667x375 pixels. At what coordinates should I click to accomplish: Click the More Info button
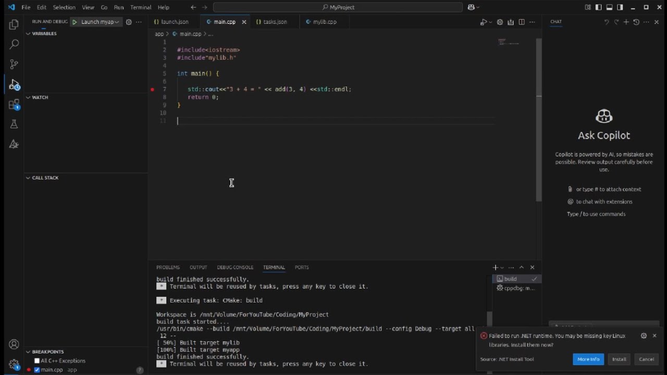(588, 359)
